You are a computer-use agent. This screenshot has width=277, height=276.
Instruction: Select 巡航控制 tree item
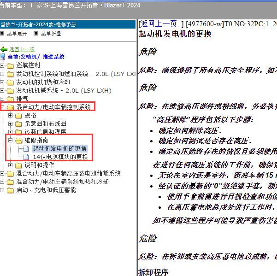(x=28, y=65)
